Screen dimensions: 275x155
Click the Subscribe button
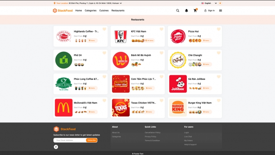(92, 140)
